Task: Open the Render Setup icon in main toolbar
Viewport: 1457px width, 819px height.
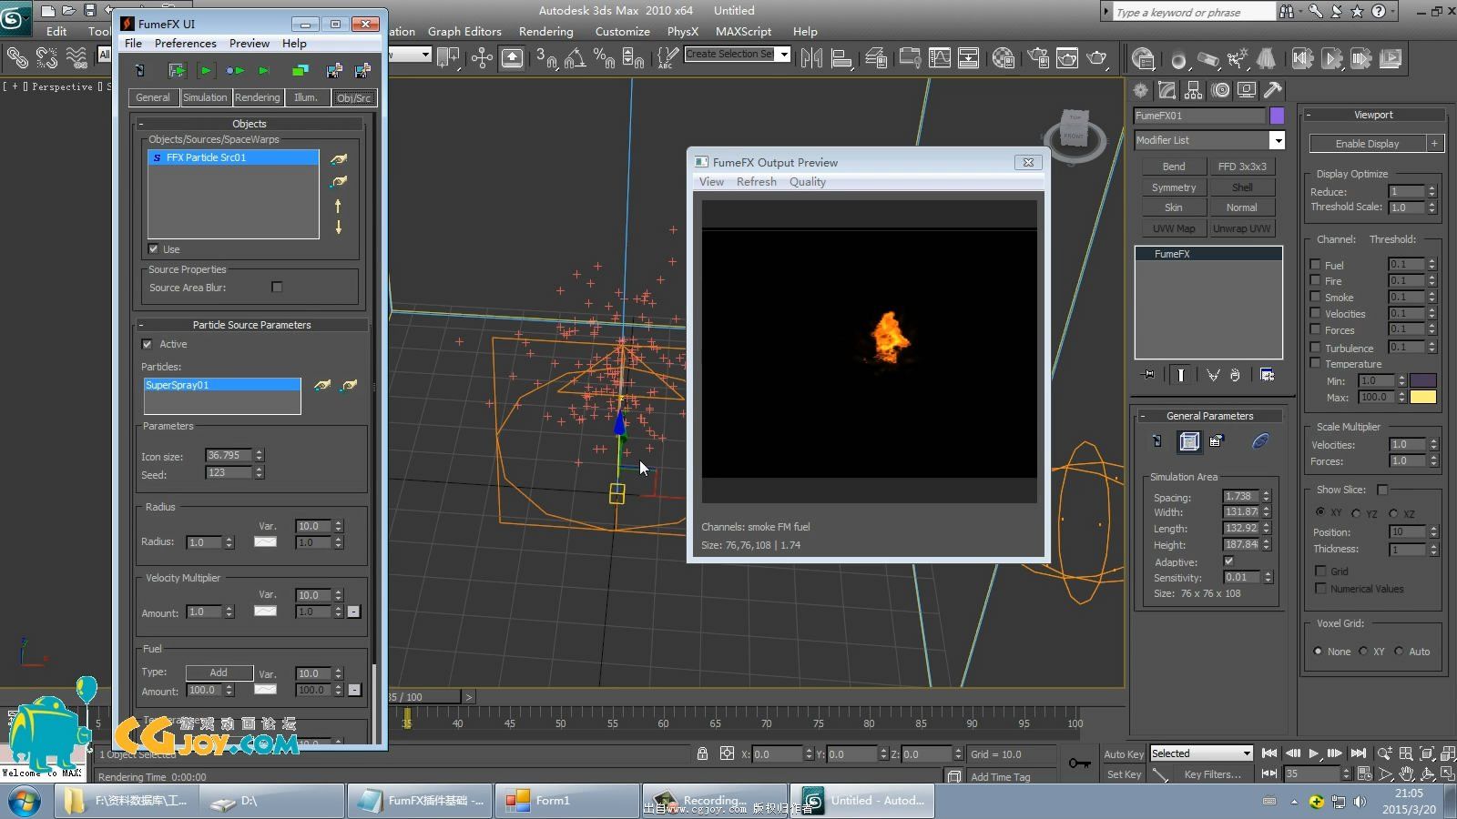Action: pos(1038,58)
